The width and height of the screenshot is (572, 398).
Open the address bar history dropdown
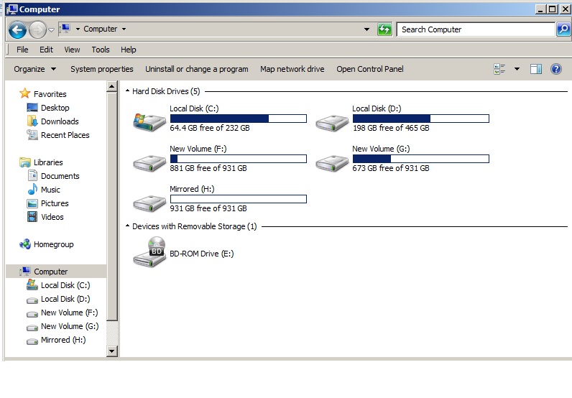click(x=366, y=29)
